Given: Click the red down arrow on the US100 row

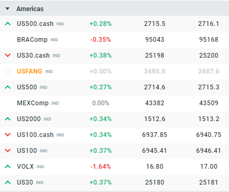Looking at the screenshot, I should click(x=8, y=151).
